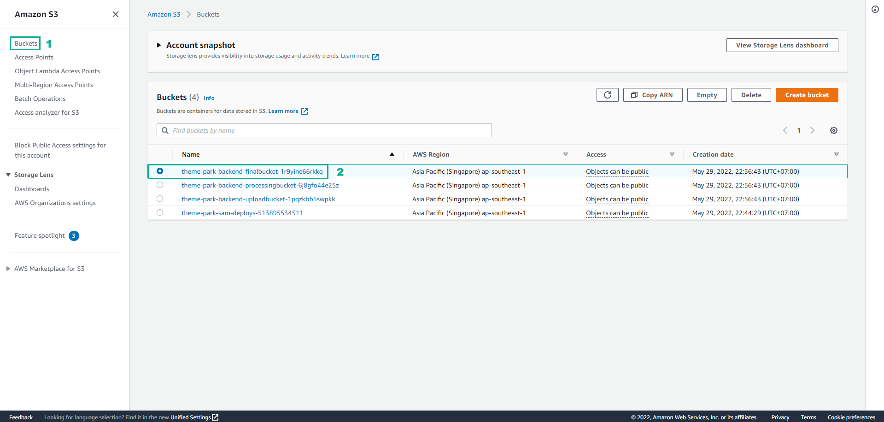The image size is (884, 422).
Task: Open Batch Operations in sidebar
Action: pos(40,99)
